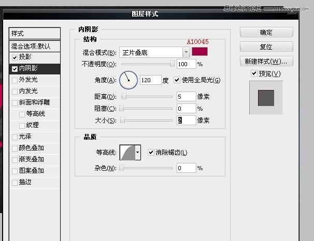This screenshot has height=241, width=314.
Task: Click the 大小 size slider handle
Action: click(122, 120)
